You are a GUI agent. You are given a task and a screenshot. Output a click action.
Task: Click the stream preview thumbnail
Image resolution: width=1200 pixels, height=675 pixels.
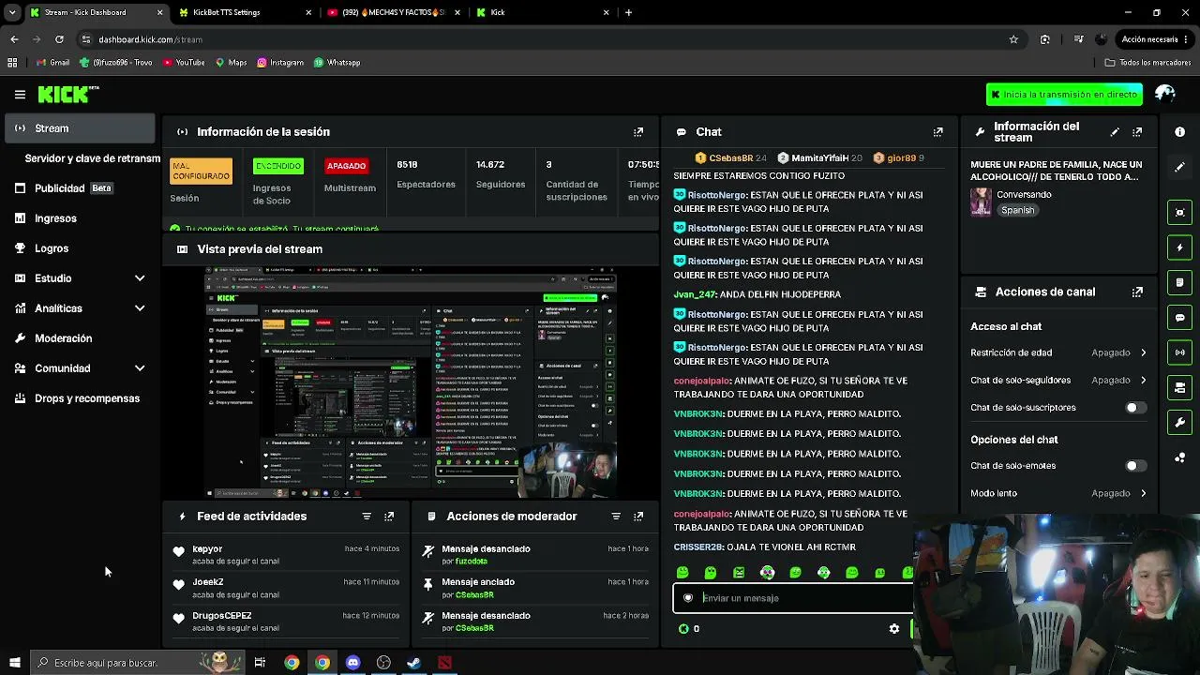(x=411, y=382)
